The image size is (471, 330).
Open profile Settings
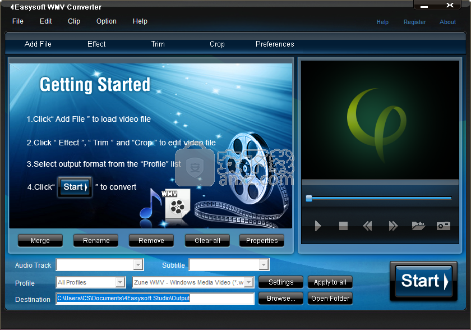click(x=281, y=282)
